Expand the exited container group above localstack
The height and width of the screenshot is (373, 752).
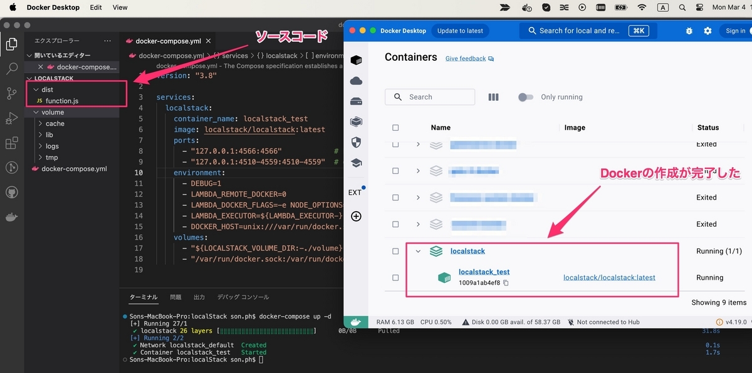tap(419, 224)
